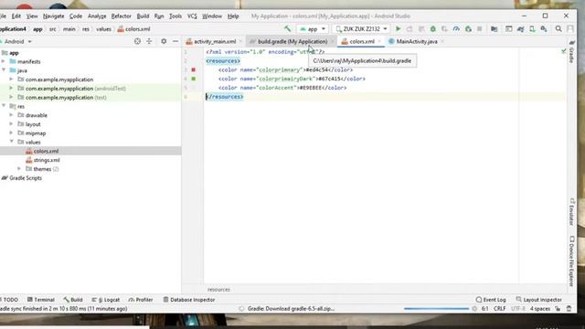The image size is (585, 329).
Task: Open the Logcat tool window
Action: coord(106,300)
